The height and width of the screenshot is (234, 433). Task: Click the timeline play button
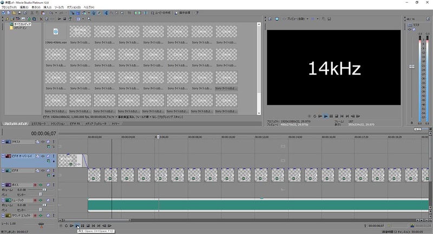coord(77,225)
